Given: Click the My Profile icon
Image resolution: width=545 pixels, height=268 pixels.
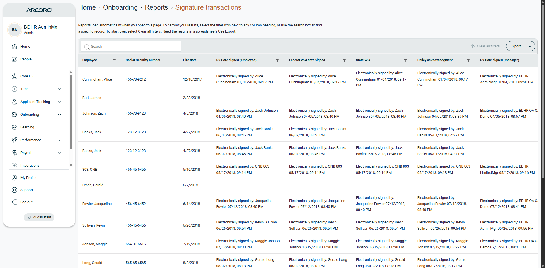Looking at the screenshot, I should (14, 178).
